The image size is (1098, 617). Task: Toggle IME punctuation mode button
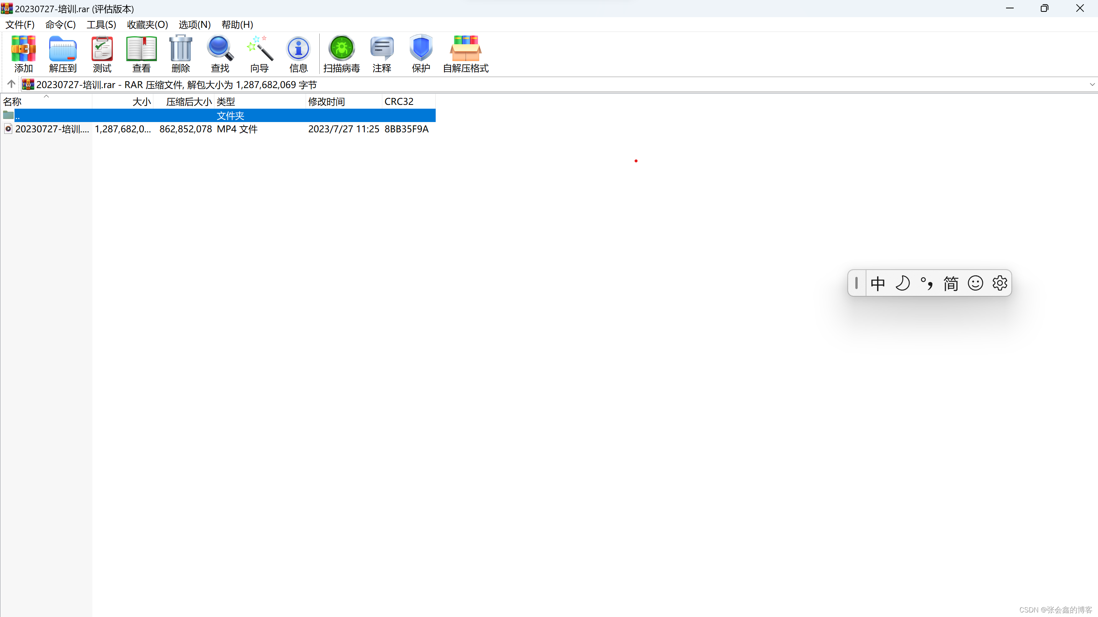tap(926, 283)
